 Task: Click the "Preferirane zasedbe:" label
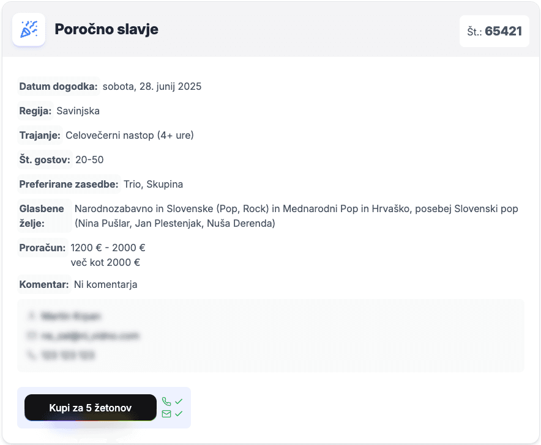pyautogui.click(x=69, y=184)
